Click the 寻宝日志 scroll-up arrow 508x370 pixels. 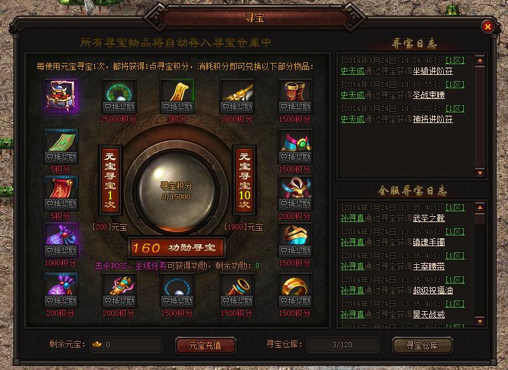click(x=480, y=60)
